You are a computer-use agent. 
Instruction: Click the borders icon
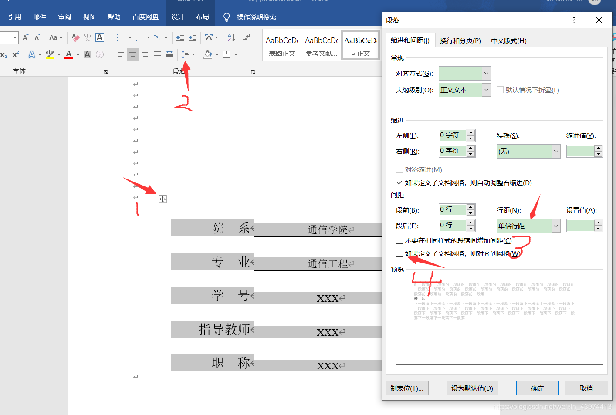click(x=227, y=54)
